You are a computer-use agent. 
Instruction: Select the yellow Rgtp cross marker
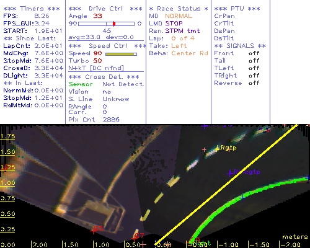click(x=217, y=148)
